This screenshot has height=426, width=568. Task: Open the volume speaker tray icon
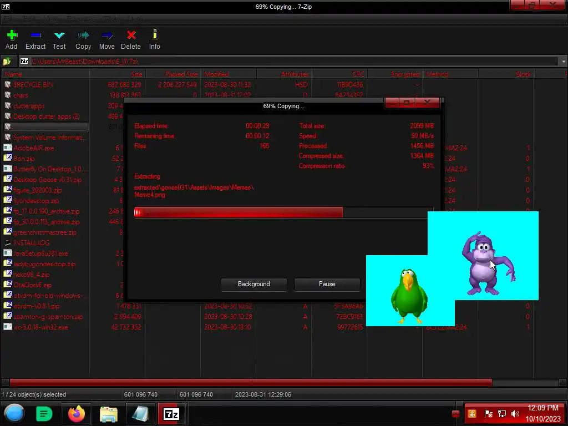(515, 414)
